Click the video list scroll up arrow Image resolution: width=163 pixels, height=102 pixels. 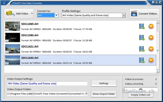158,22
